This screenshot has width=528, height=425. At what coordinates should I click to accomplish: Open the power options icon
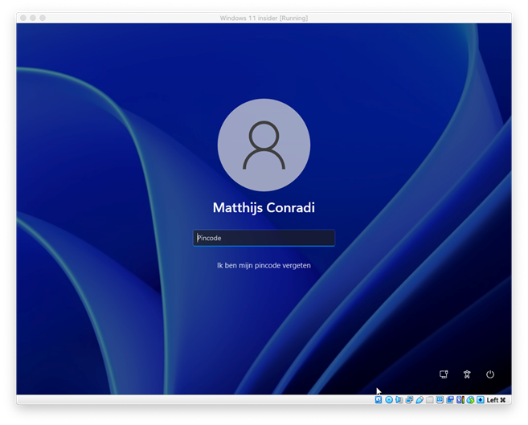tap(490, 374)
